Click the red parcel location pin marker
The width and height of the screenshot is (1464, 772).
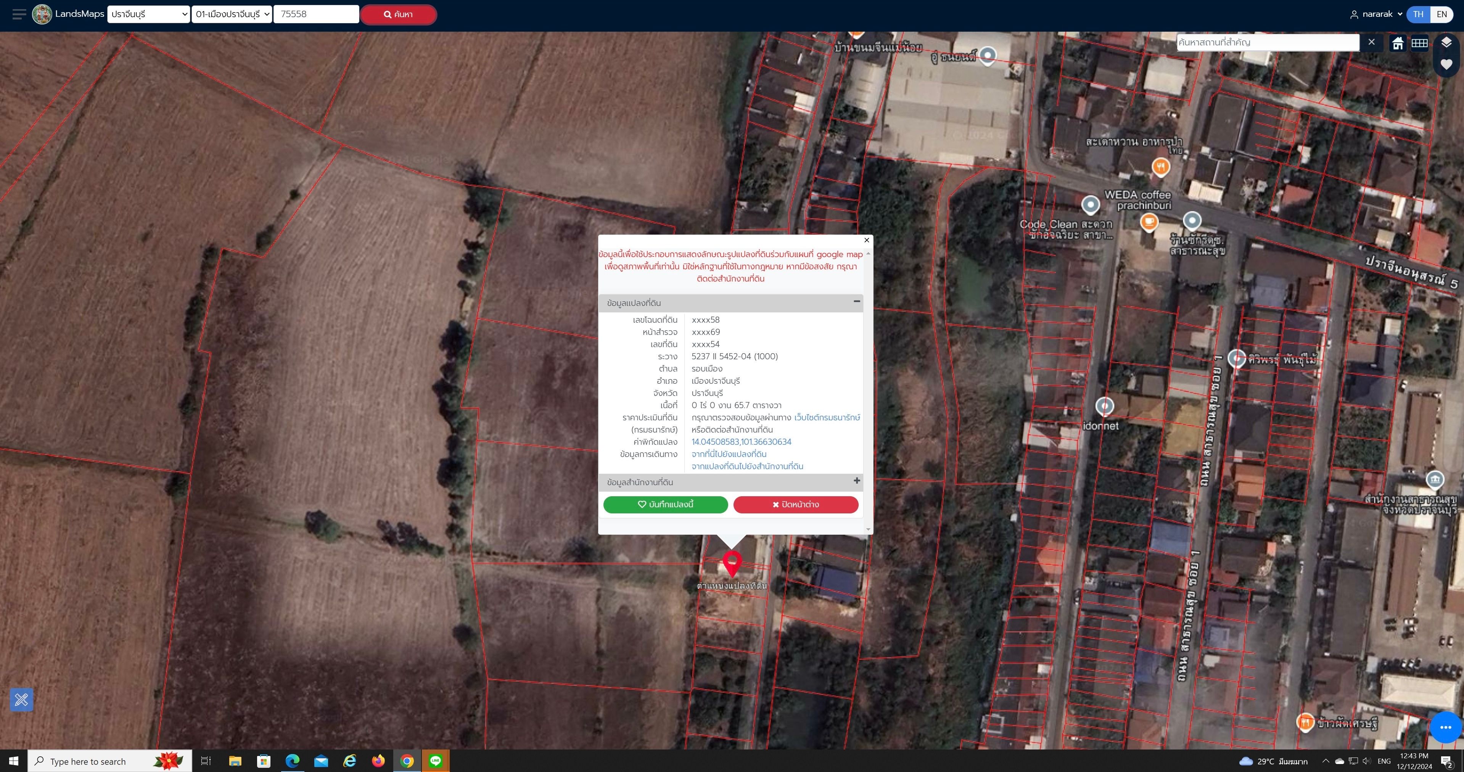pos(732,563)
